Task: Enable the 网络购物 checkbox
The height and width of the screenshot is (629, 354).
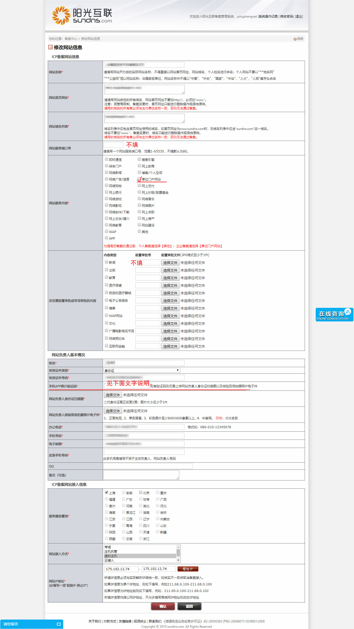Action: point(107,185)
